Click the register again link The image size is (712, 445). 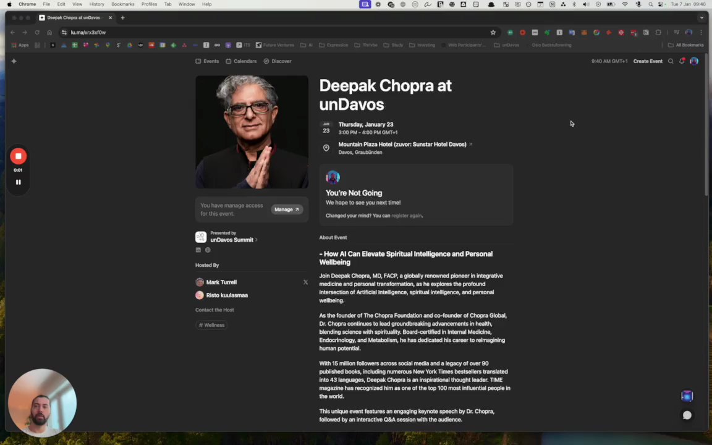(x=407, y=216)
